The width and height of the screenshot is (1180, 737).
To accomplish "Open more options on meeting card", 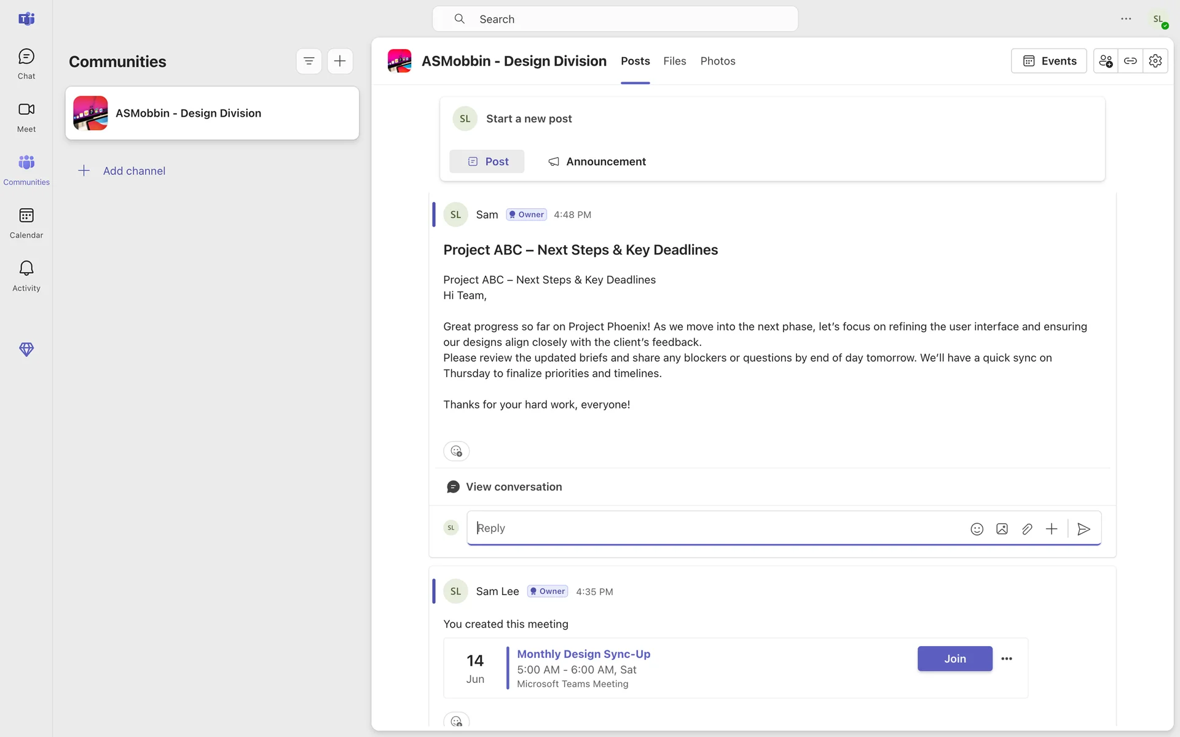I will coord(1006,658).
